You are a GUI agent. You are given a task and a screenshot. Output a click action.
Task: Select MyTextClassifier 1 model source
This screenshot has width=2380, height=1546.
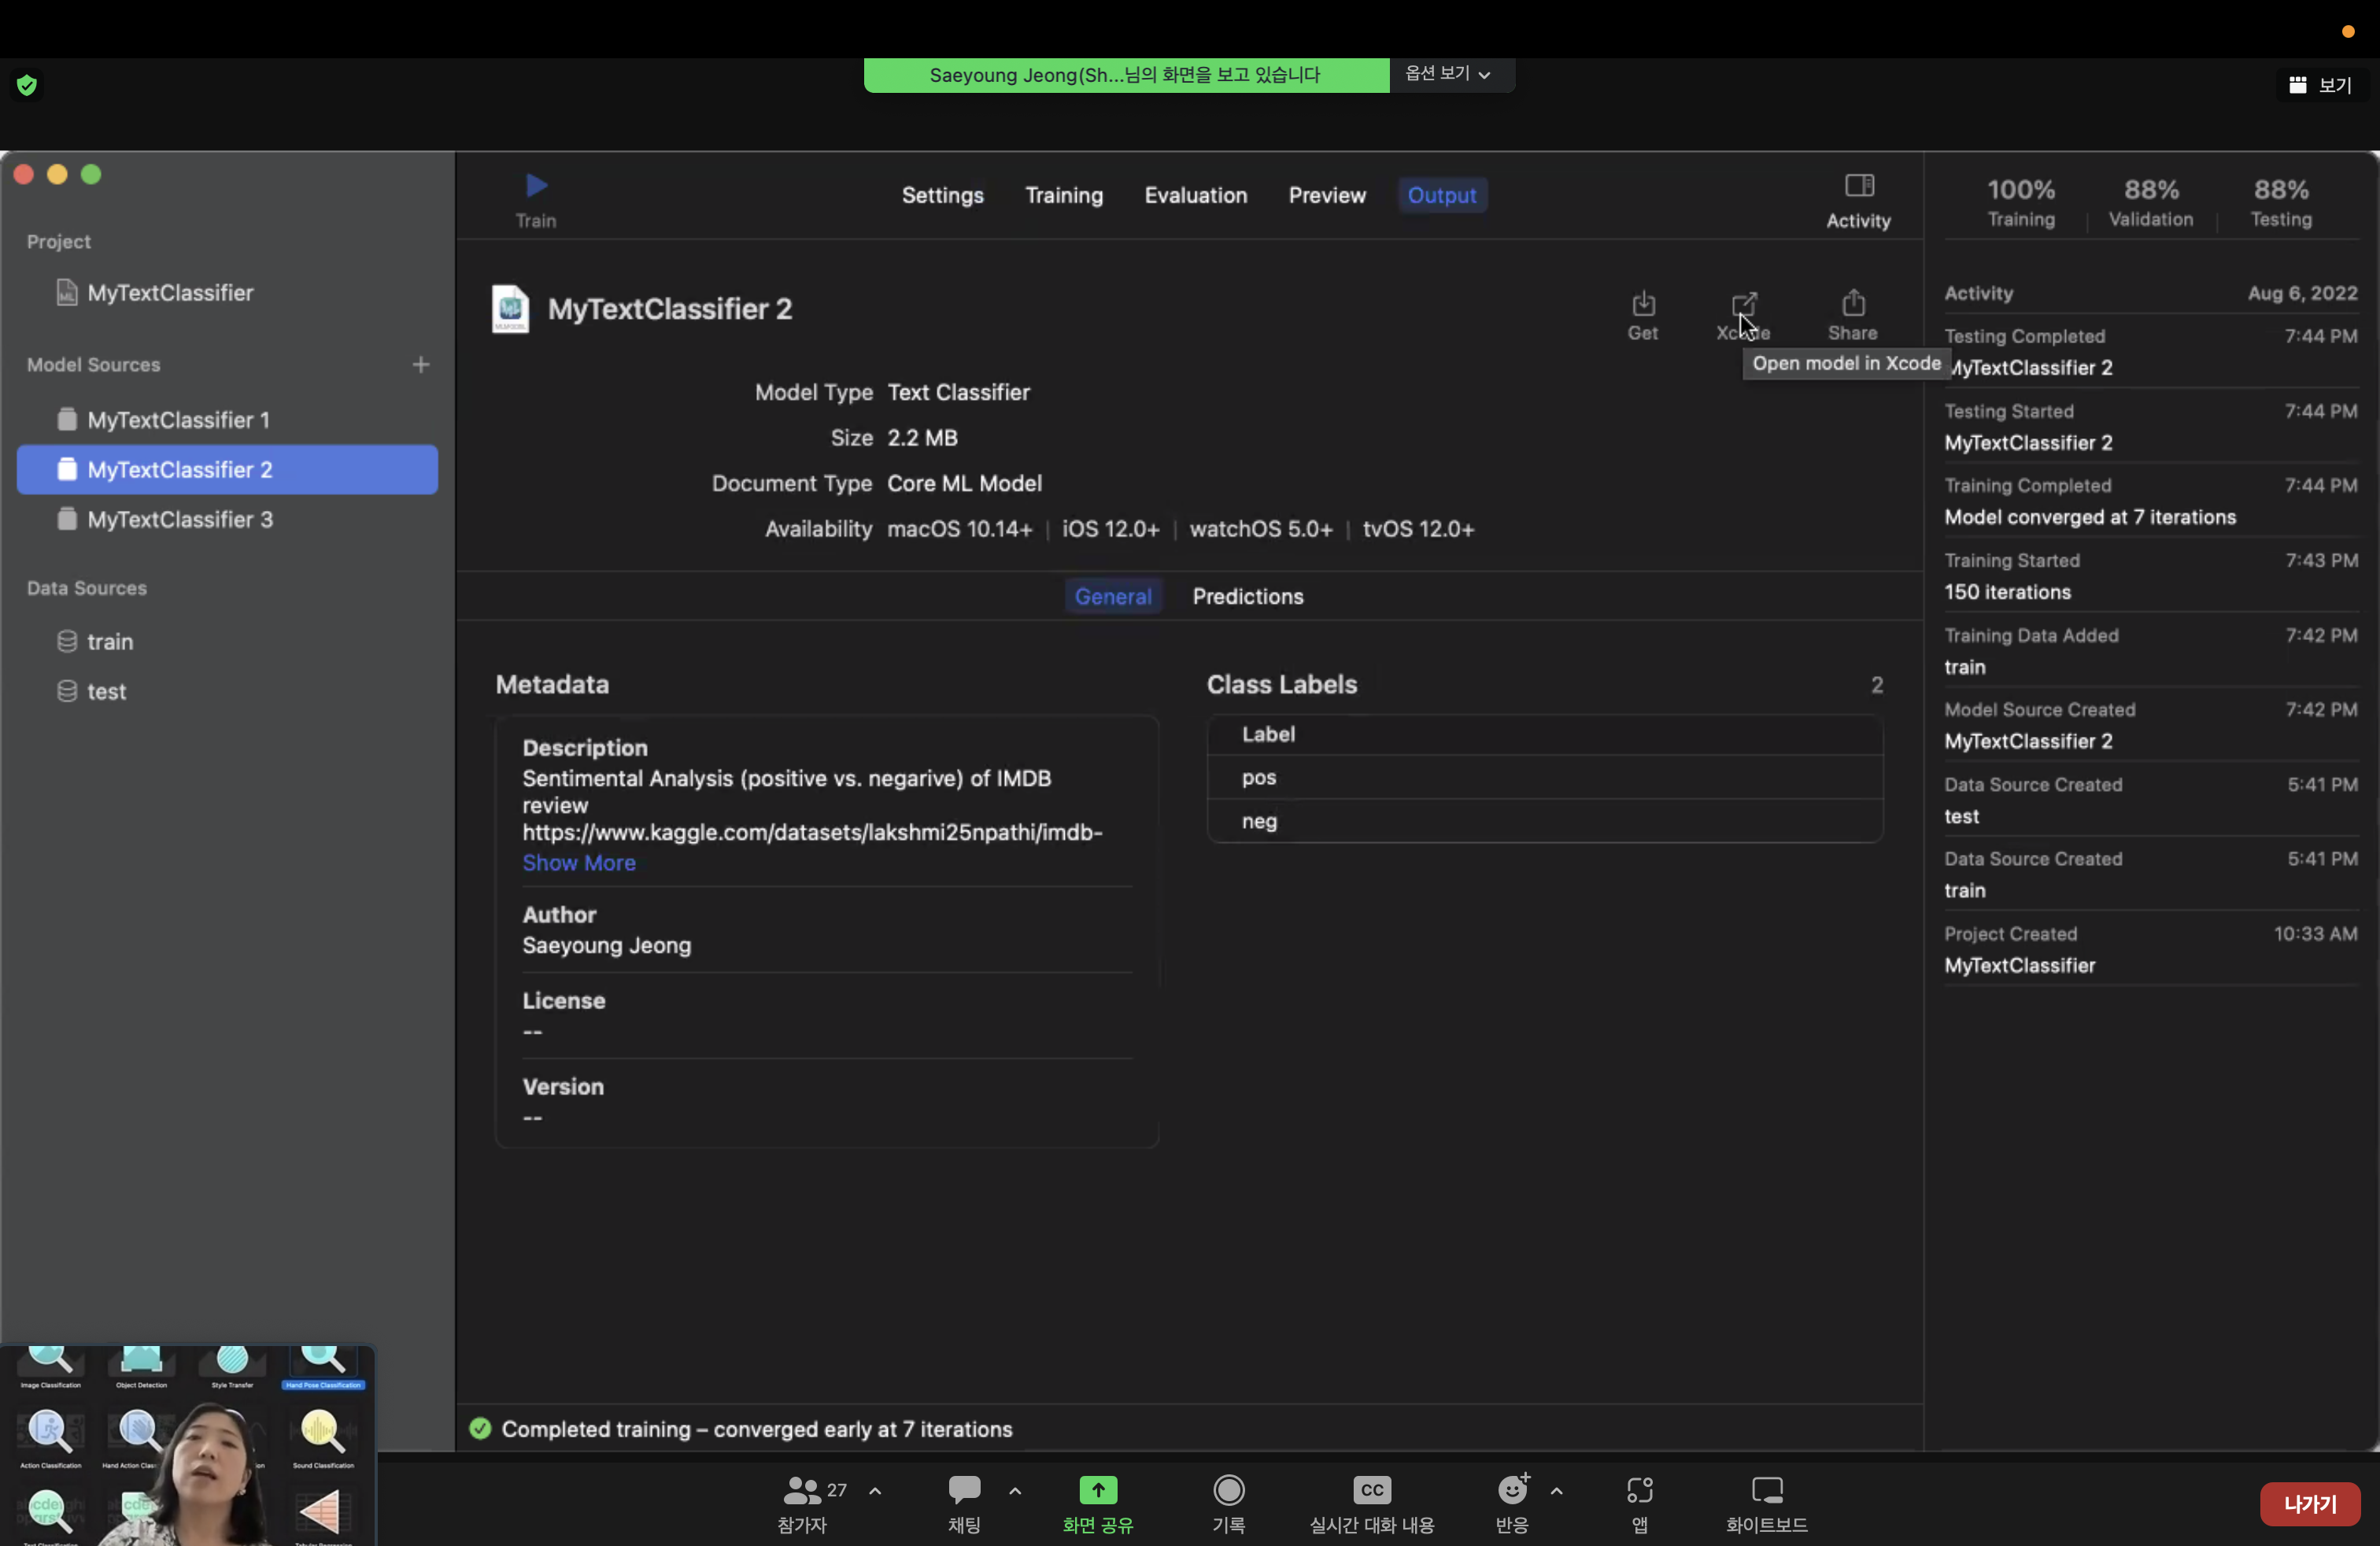(x=227, y=420)
